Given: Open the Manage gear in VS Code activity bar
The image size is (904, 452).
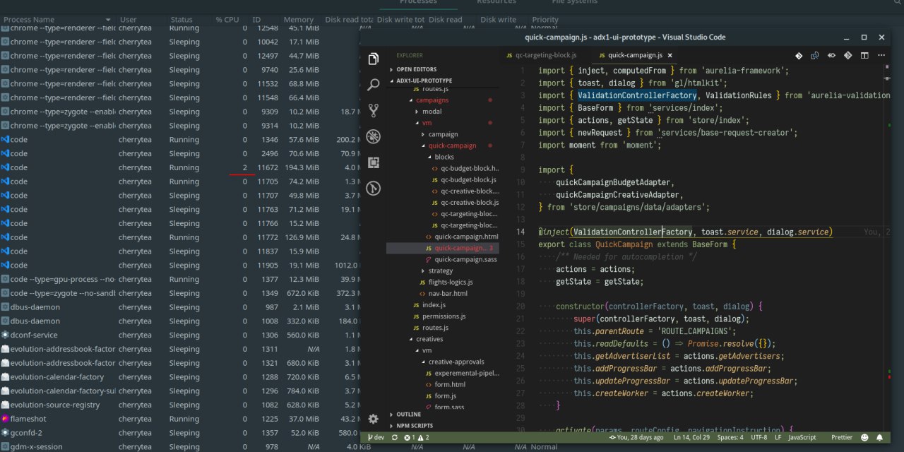Looking at the screenshot, I should [x=374, y=419].
